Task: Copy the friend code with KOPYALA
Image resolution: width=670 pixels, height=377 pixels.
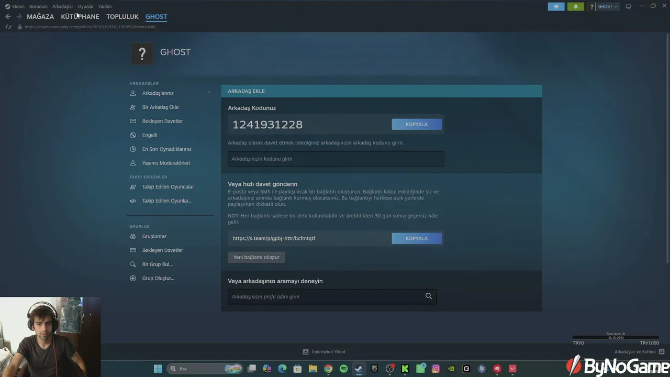Action: (417, 124)
